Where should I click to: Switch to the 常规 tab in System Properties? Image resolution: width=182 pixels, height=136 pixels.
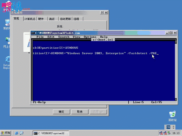pyautogui.click(x=17, y=18)
